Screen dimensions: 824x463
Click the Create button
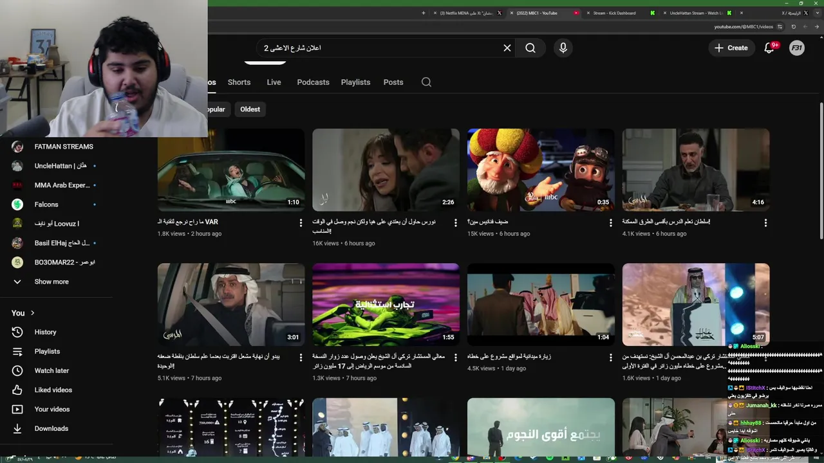[x=731, y=48]
